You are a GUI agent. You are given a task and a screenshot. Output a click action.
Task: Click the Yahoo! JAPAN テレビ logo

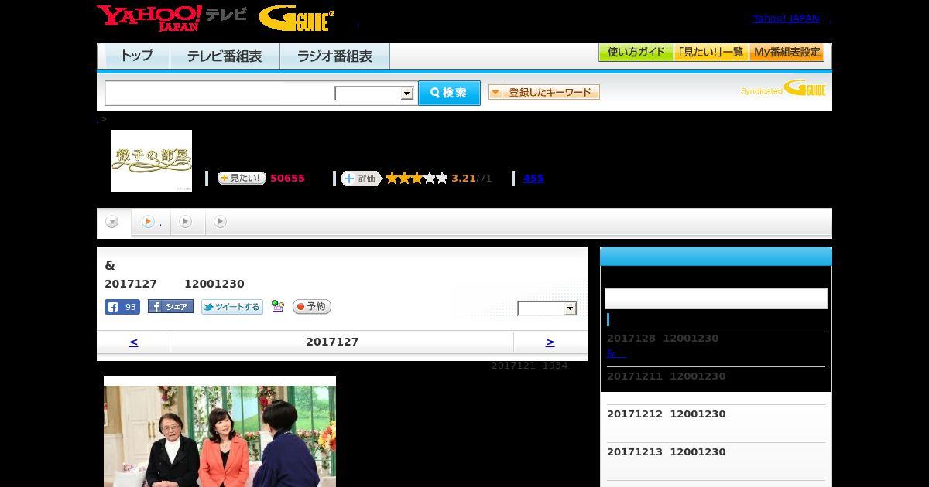172,18
